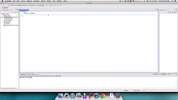Open Outline view menu arrow
Viewport: 178px width, 100px height.
click(x=177, y=12)
